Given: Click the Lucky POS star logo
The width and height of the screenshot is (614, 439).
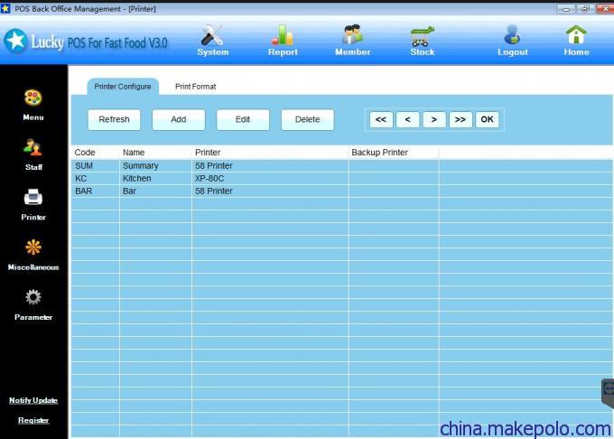Looking at the screenshot, I should (15, 41).
